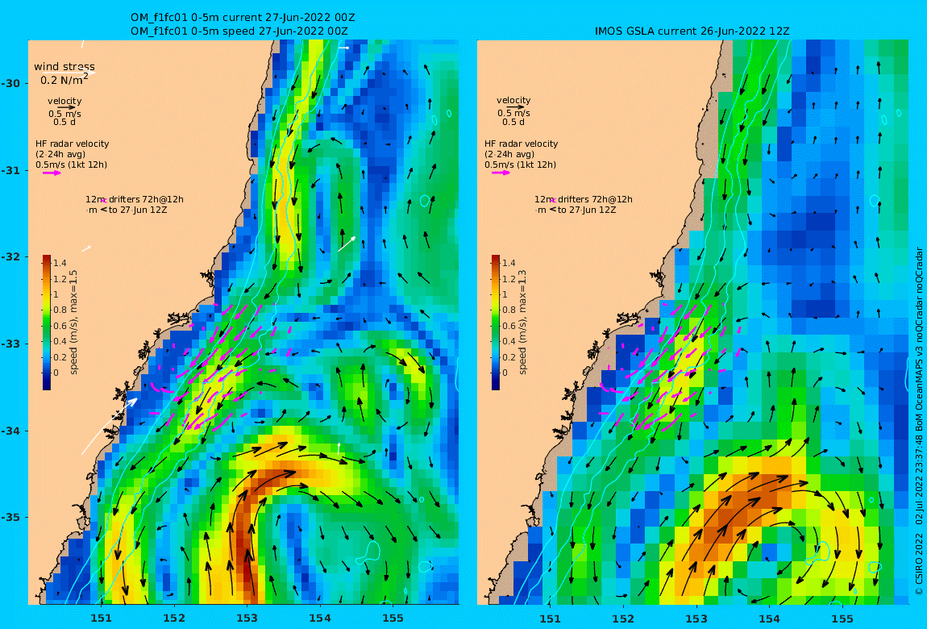Screen dimensions: 927x629
Task: Click the magenta HF radar arrow in IMOS GSLA legend
Action: pos(501,173)
